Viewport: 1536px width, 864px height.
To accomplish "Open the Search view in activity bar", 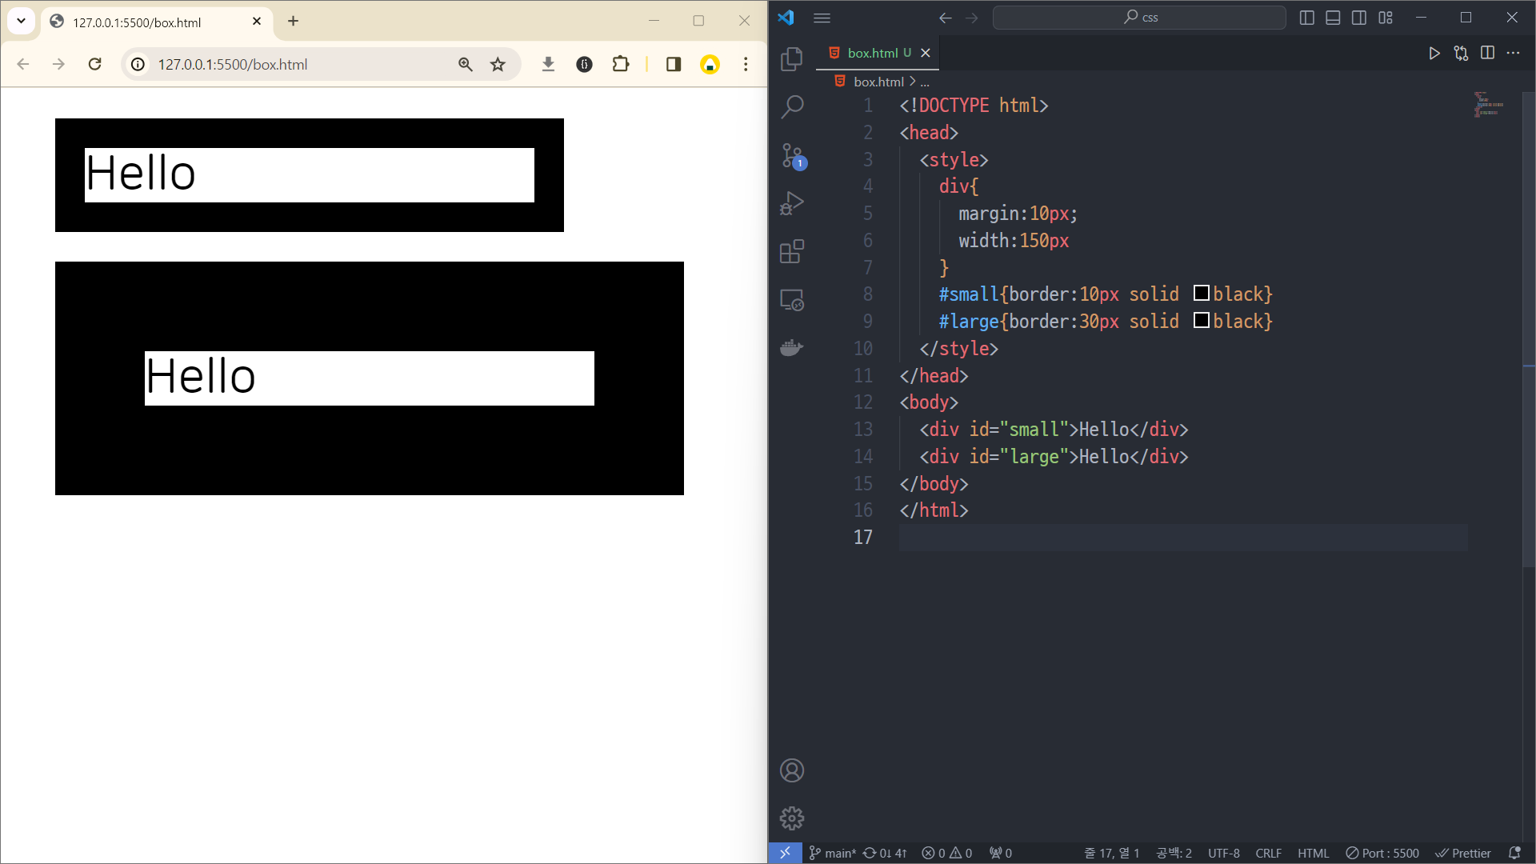I will [x=791, y=106].
